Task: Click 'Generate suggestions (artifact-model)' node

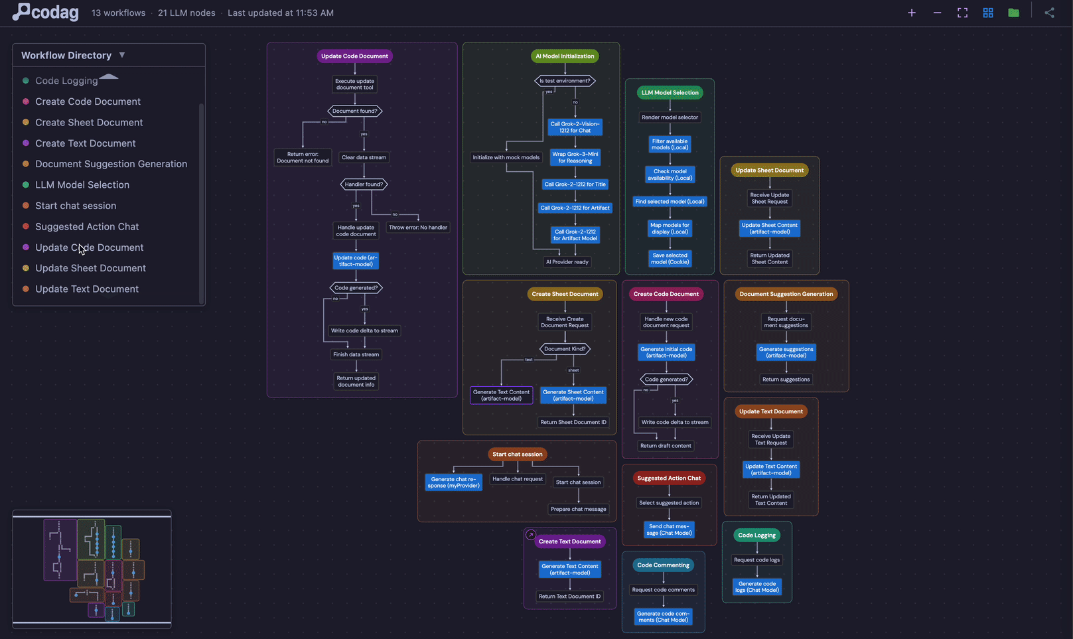Action: click(x=786, y=352)
